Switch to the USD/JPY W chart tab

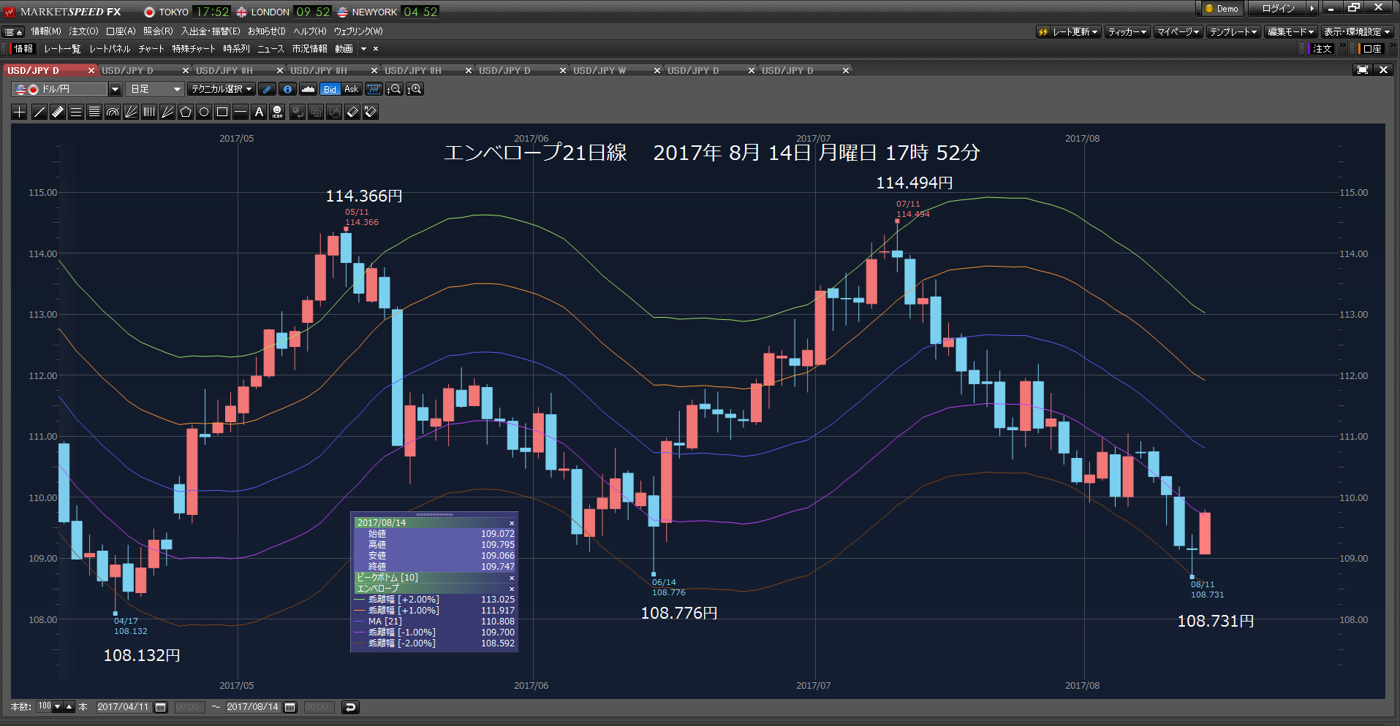[x=599, y=71]
